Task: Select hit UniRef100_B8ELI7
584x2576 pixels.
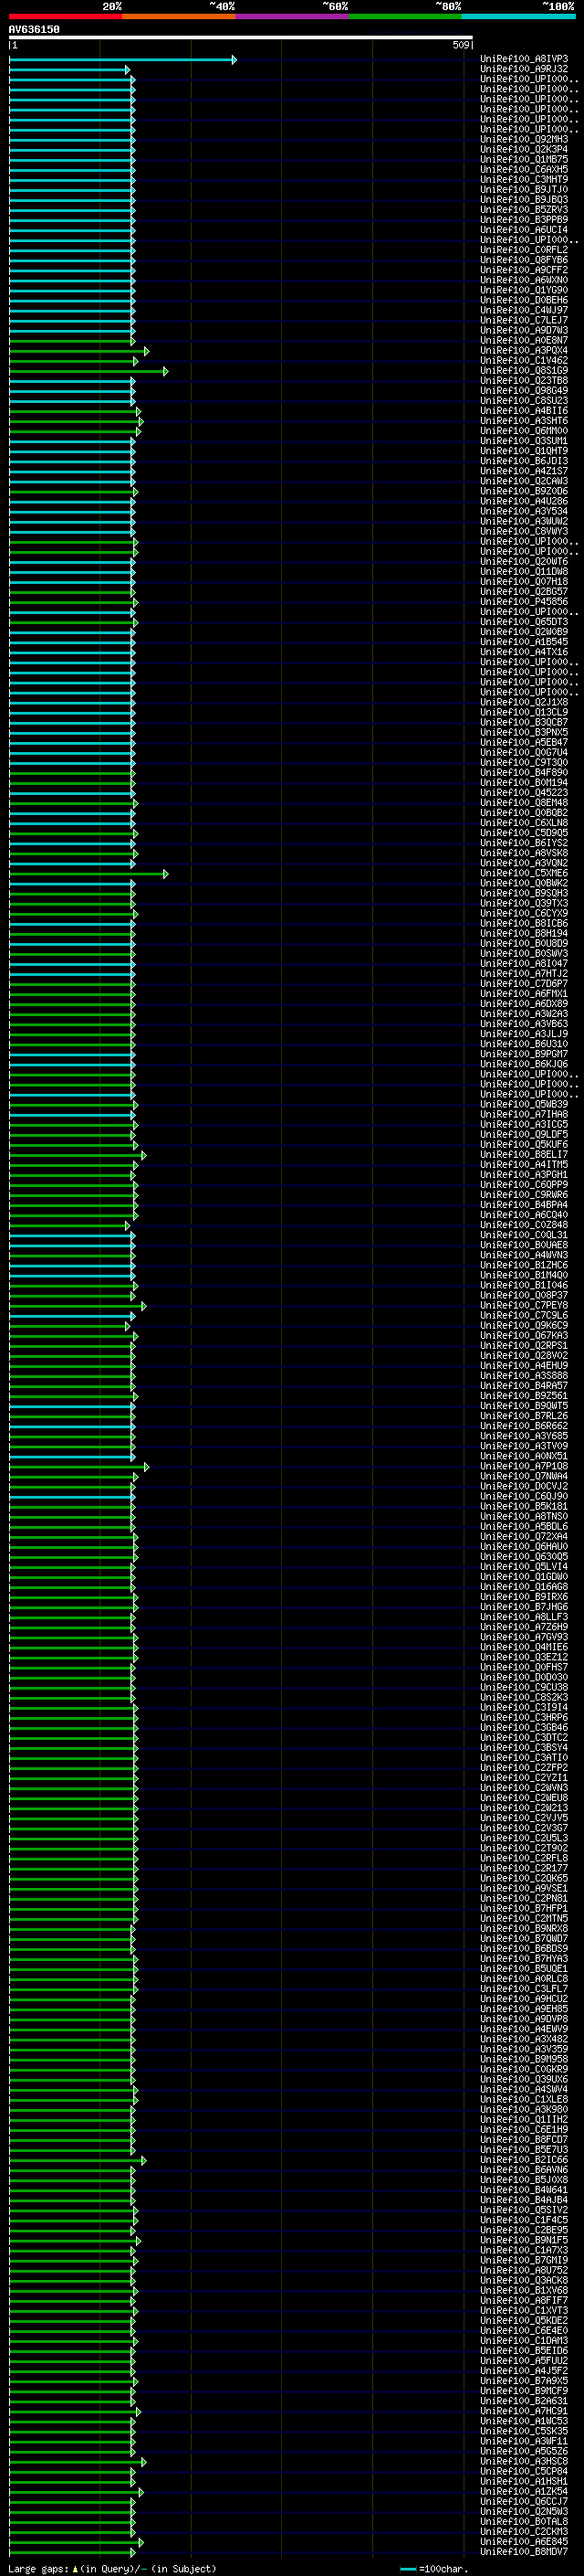Action: coord(524,1154)
